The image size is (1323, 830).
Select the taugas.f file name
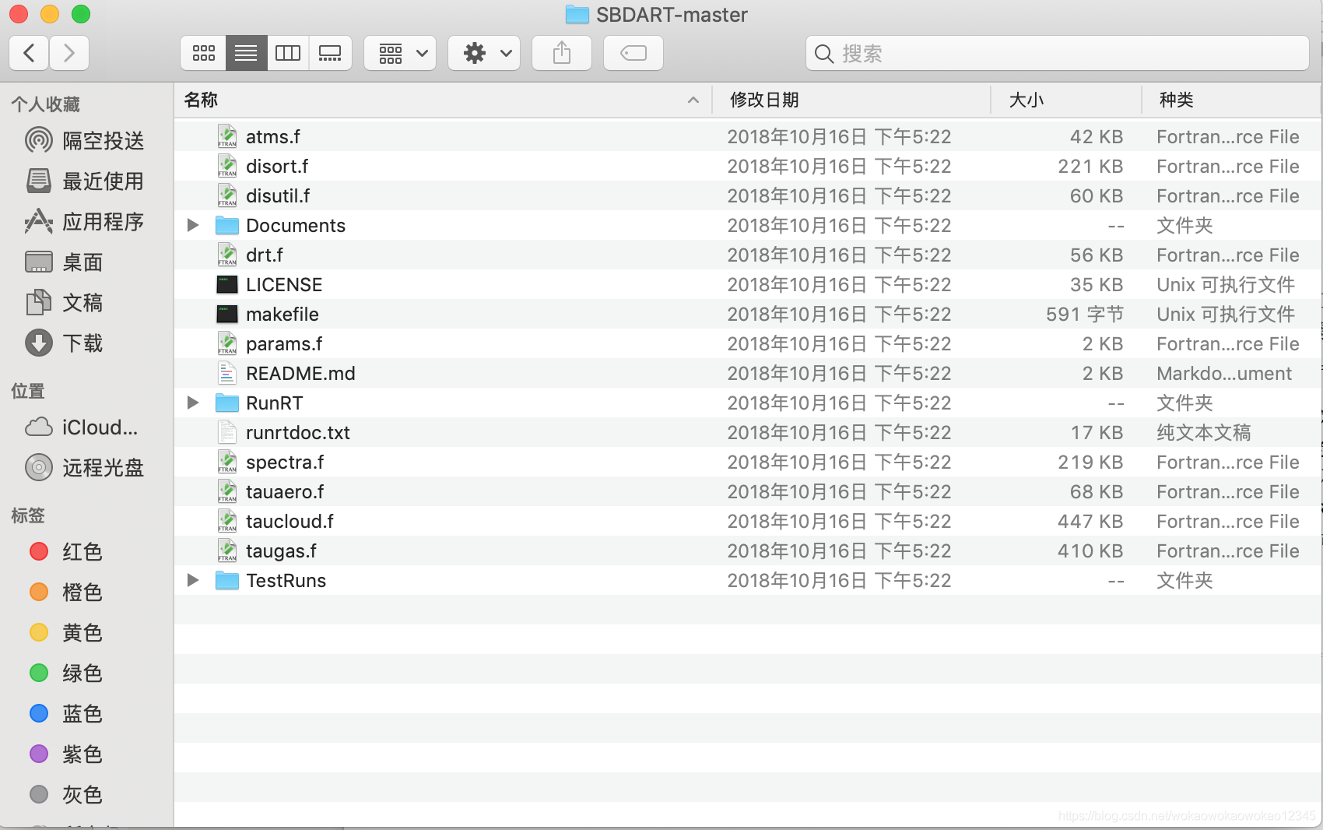[x=281, y=551]
